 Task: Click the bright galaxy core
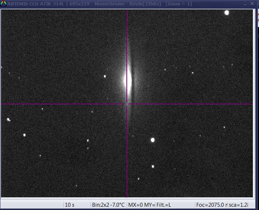127,80
